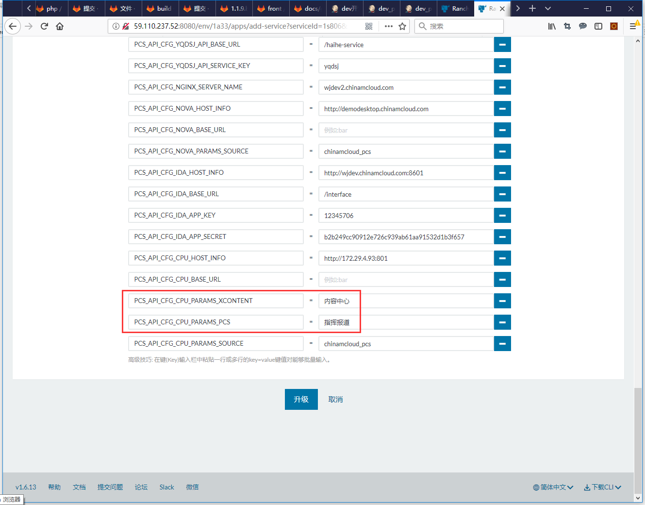Expand the 下载CLI download menu
Viewport: 645px width, 505px height.
coord(602,487)
